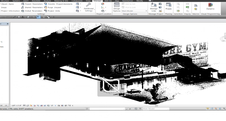This screenshot has height=121, width=226.
Task: Run Purge Unused
Action: click(53, 7)
